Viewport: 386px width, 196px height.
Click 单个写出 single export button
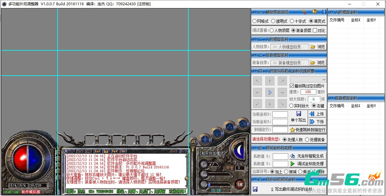click(299, 117)
